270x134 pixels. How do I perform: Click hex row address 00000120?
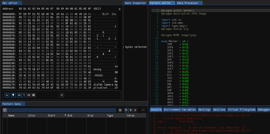(x=9, y=69)
